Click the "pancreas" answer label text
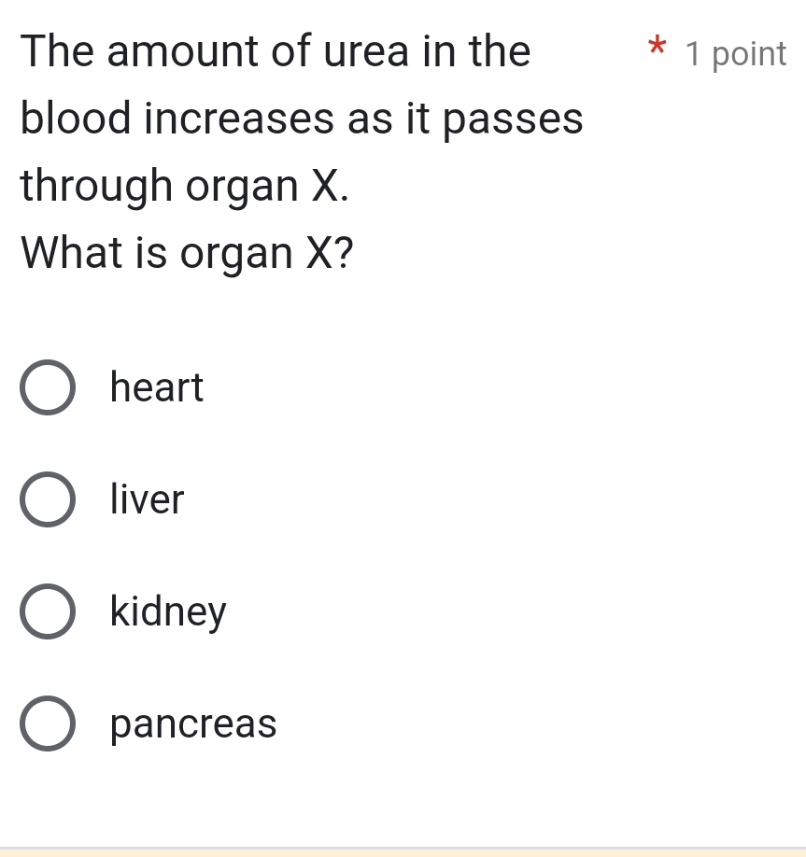 tap(193, 724)
